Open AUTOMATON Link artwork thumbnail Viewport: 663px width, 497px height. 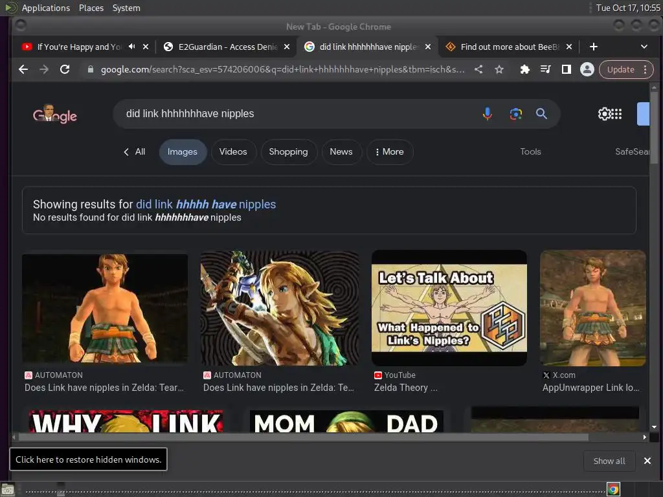(280, 308)
